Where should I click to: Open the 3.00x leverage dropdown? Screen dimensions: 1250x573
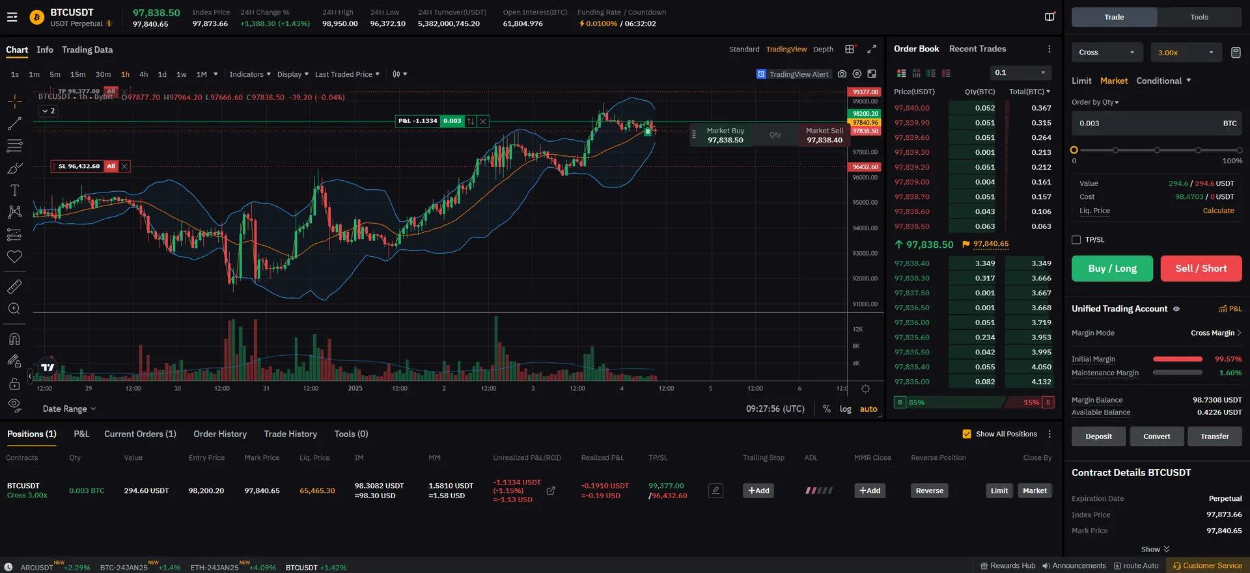coord(1186,53)
